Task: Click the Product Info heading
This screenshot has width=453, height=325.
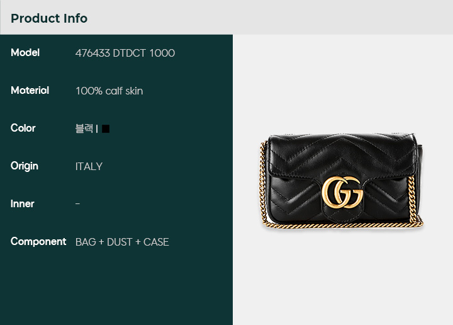Action: coord(49,18)
